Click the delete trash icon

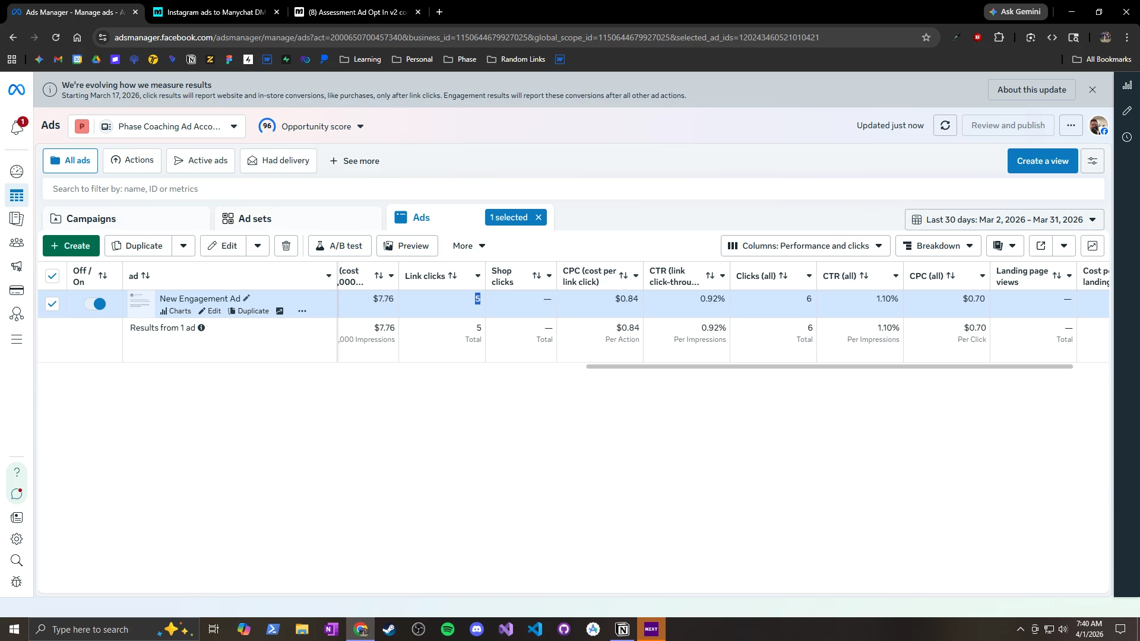point(286,246)
